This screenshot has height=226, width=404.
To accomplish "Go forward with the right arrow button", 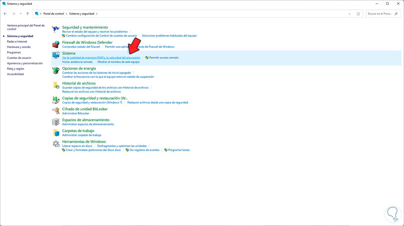I will tap(13, 14).
